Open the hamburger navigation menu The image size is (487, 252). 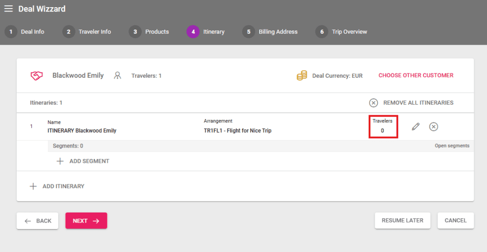click(x=9, y=9)
